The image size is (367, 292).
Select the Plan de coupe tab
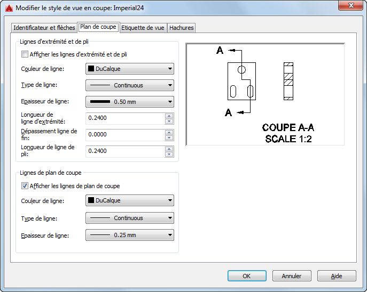tap(98, 27)
